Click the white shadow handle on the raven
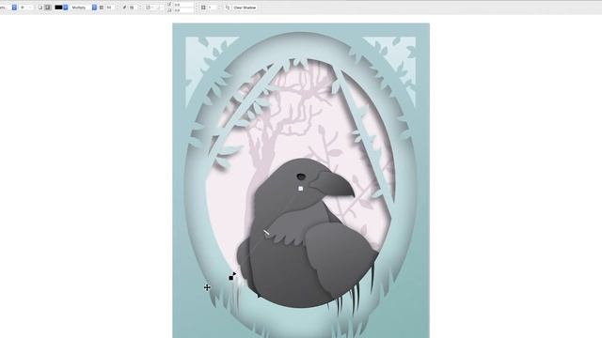The image size is (602, 338). pyautogui.click(x=301, y=188)
